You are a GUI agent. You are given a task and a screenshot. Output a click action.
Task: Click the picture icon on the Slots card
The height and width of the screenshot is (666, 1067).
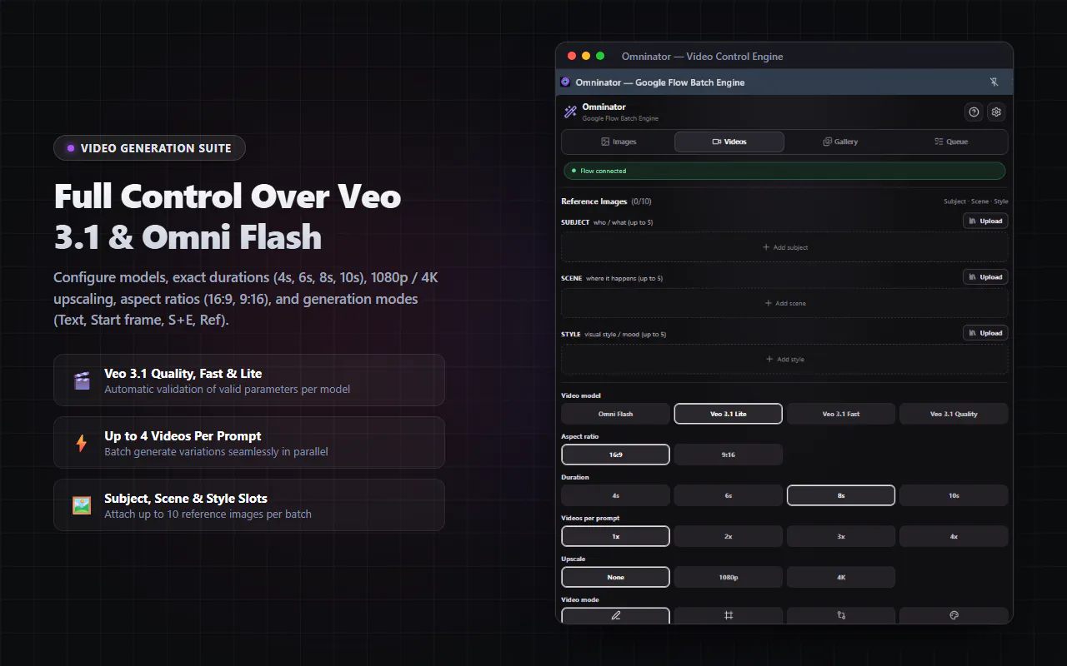[x=82, y=505]
